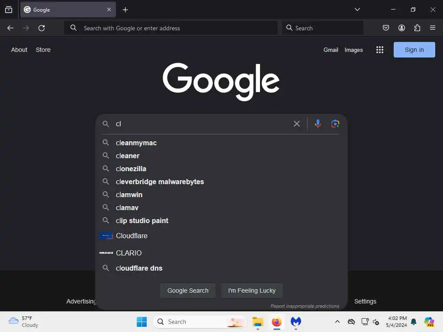The height and width of the screenshot is (332, 443).
Task: Open the muted volume tray icon
Action: click(x=376, y=322)
